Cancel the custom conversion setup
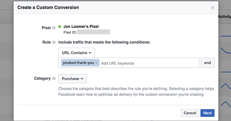This screenshot has width=231, height=121. tap(190, 113)
